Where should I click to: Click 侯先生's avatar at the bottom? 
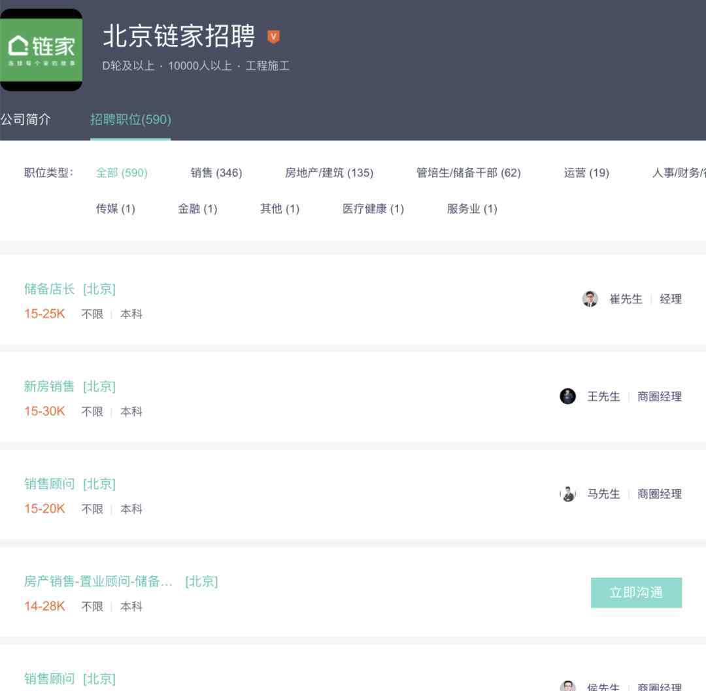pos(568,686)
